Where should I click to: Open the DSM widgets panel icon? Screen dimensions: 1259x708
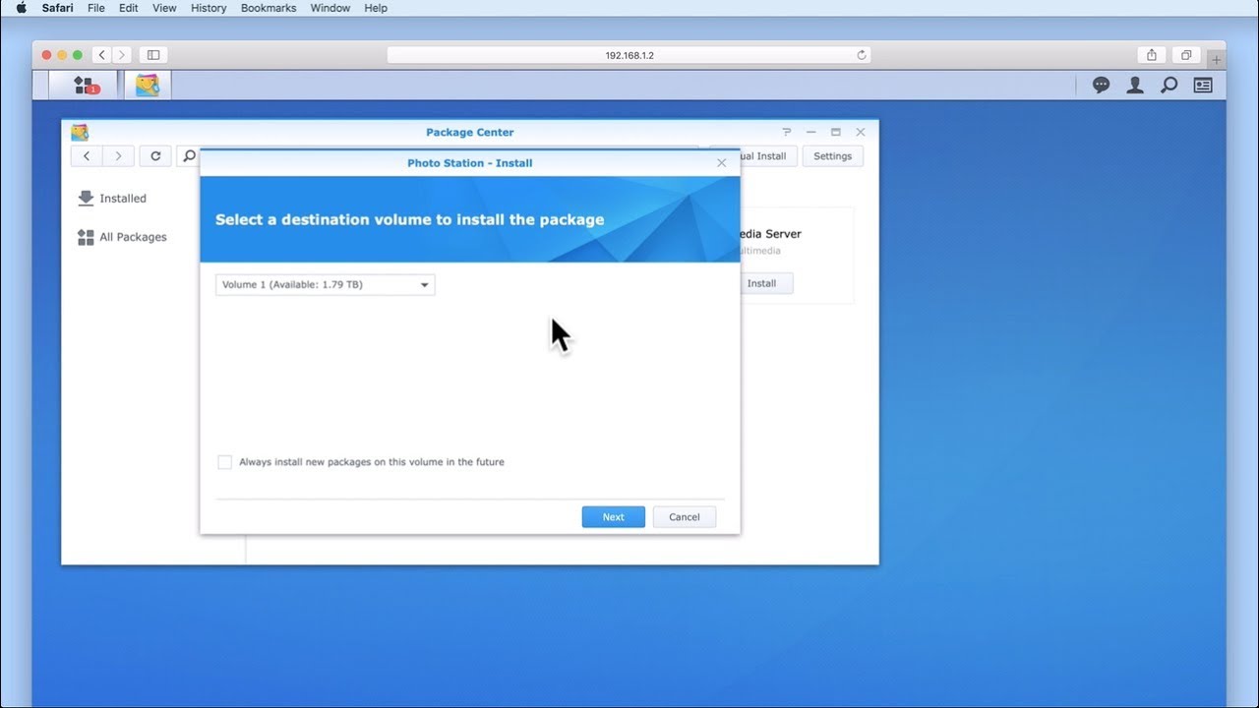tap(1203, 86)
